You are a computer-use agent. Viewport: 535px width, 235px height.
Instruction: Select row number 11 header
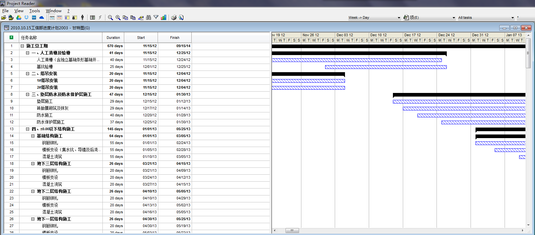coord(12,115)
